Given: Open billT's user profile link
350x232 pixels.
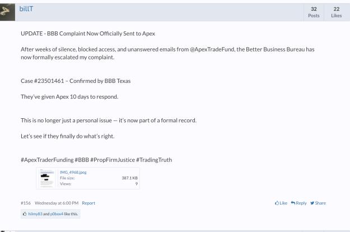Looking at the screenshot, I should (26, 9).
